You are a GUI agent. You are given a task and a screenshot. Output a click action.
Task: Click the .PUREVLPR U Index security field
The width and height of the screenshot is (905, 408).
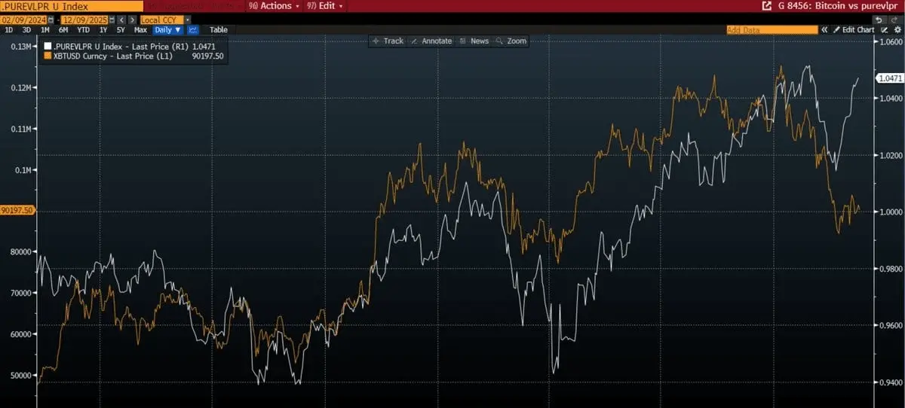coord(72,6)
